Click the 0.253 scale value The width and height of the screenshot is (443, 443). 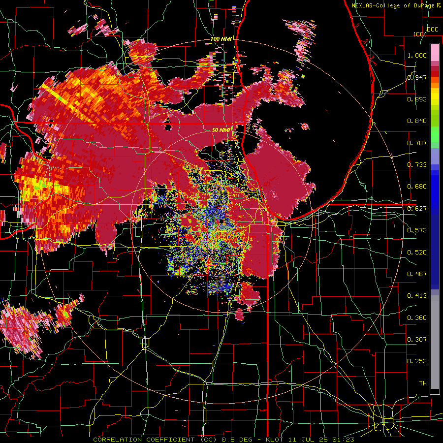(x=417, y=361)
